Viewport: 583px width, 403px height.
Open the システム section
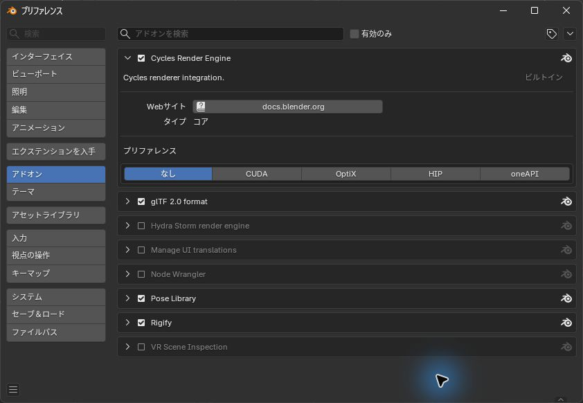pyautogui.click(x=56, y=297)
